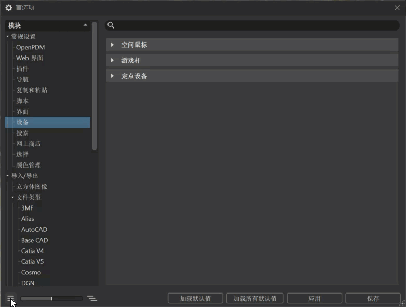
Task: Select Alias file type
Action: [28, 219]
